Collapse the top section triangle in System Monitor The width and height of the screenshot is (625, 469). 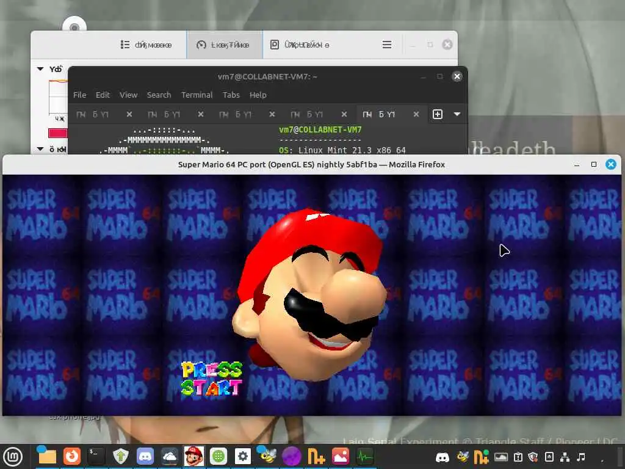(x=40, y=69)
